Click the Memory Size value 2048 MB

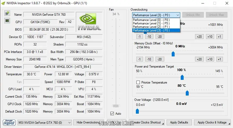tap(35, 59)
